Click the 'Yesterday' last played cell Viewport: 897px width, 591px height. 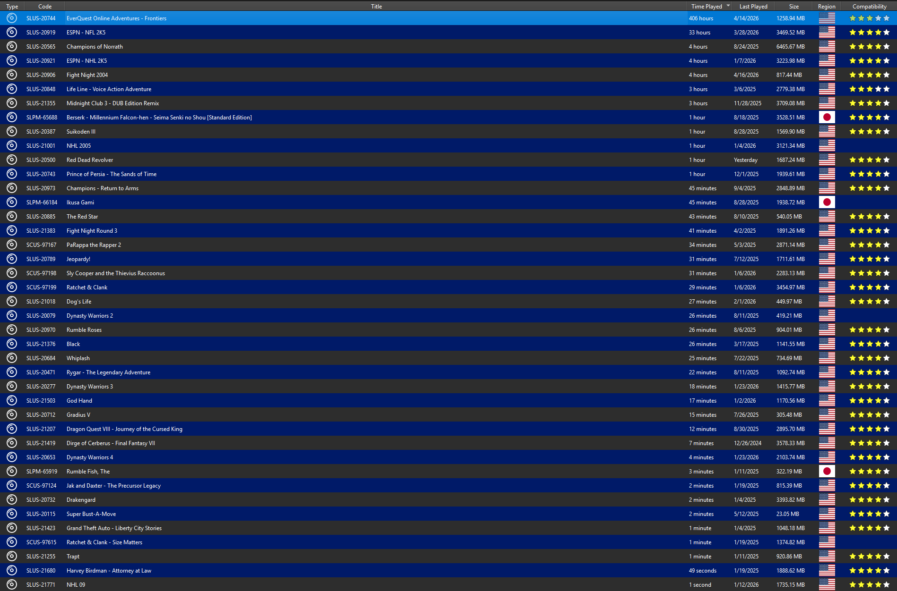coord(746,160)
